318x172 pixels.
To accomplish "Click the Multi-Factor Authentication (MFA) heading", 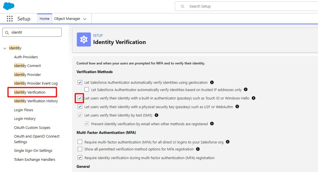I will click(x=106, y=133).
